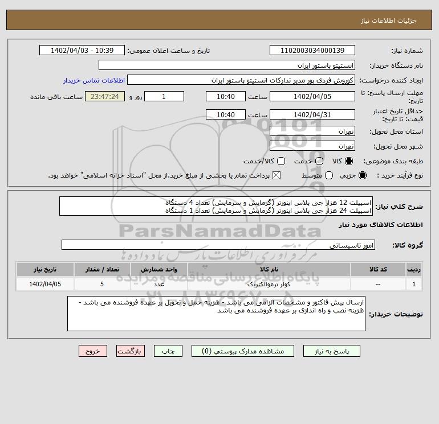Click the توضیحات خریدار label
The image size is (439, 424).
396,314
